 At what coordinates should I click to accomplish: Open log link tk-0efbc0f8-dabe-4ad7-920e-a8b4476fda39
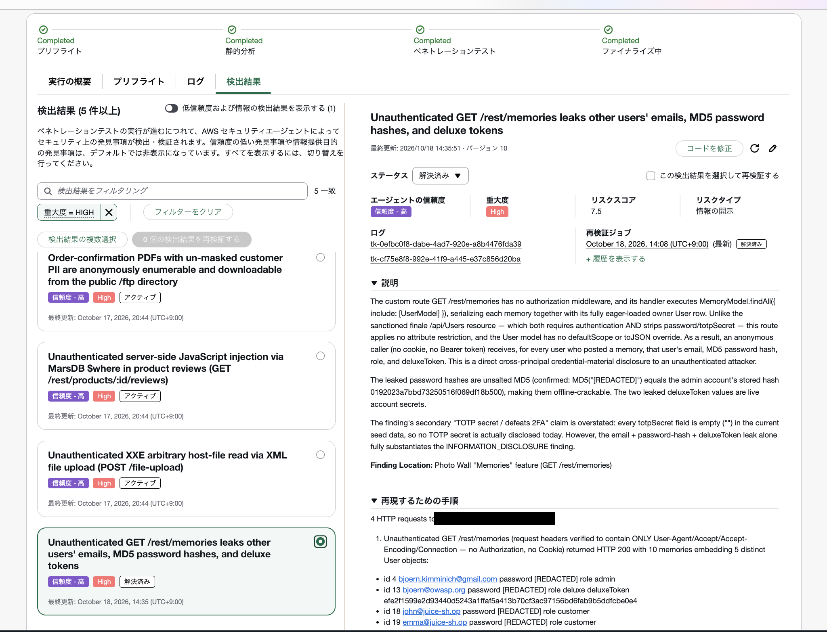(x=446, y=244)
